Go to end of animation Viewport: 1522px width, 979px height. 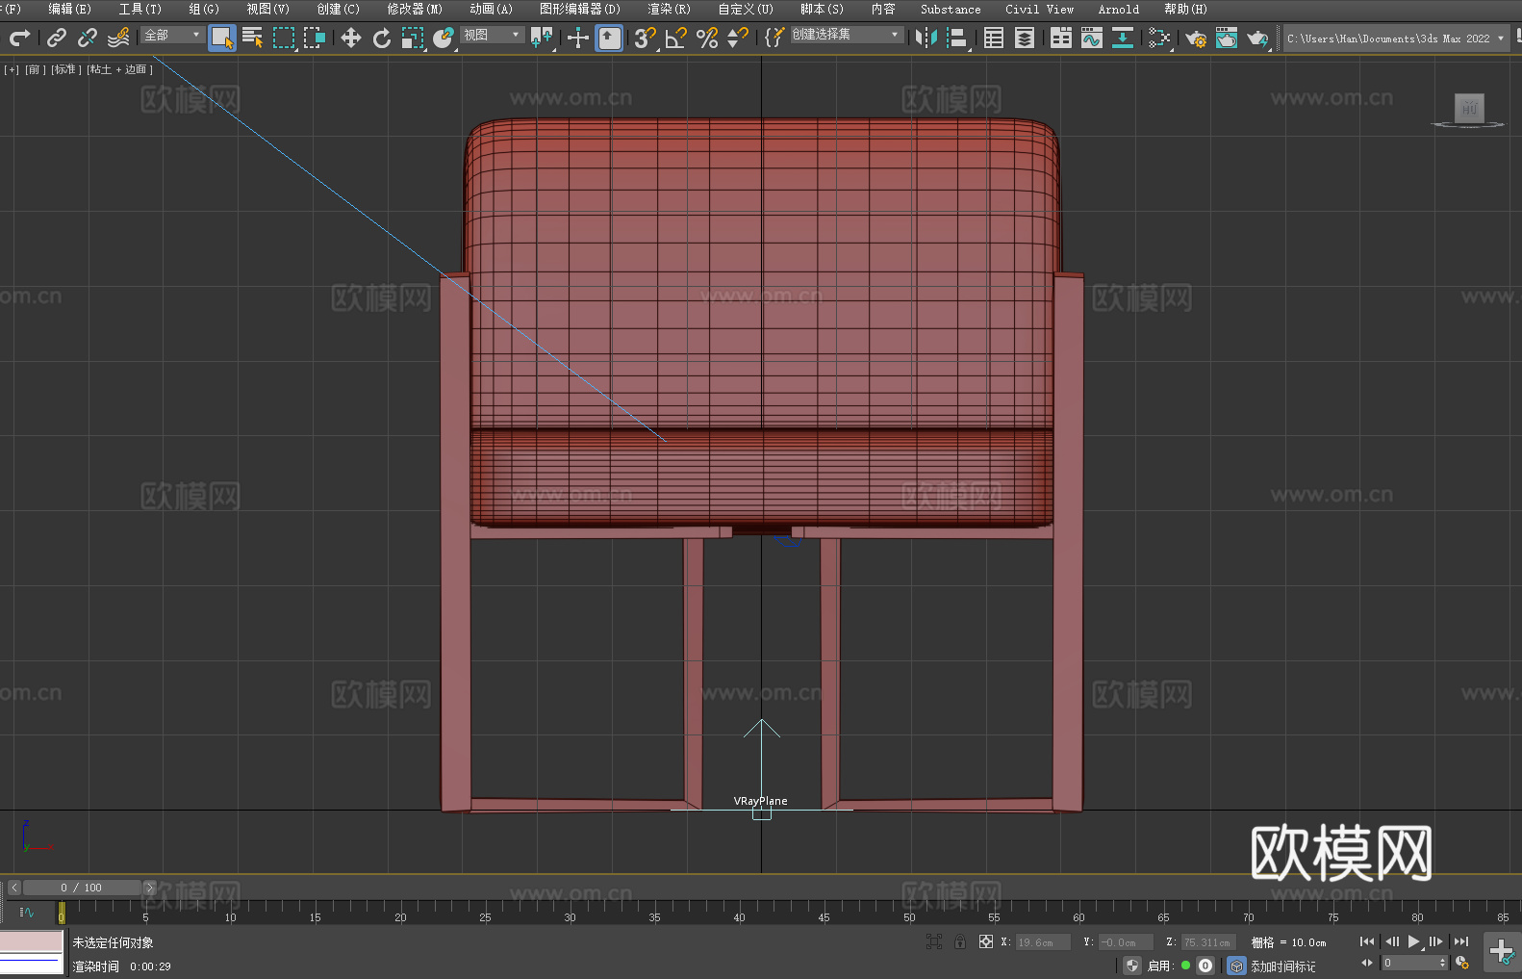[1461, 941]
